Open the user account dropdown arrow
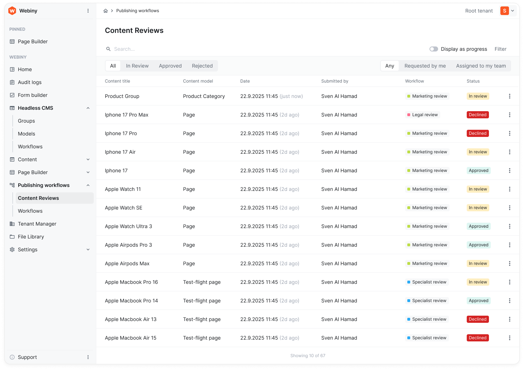This screenshot has height=370, width=524. pos(513,11)
